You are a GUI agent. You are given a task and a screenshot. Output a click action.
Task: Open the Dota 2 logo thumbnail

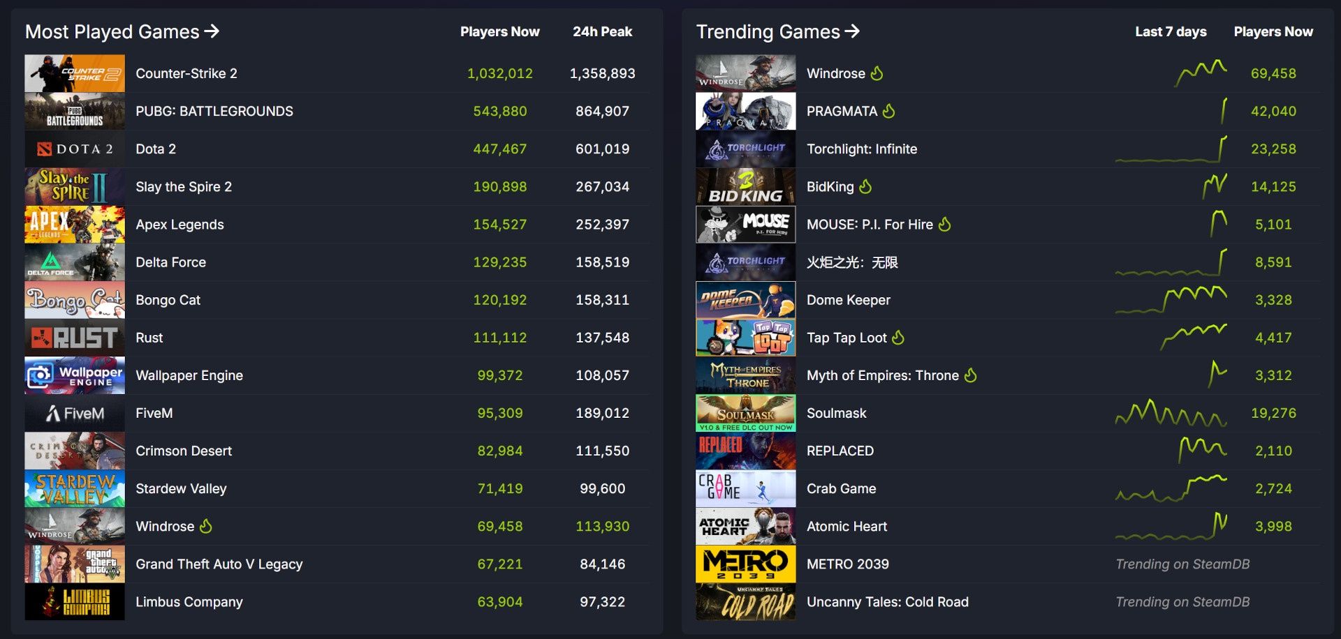(75, 149)
